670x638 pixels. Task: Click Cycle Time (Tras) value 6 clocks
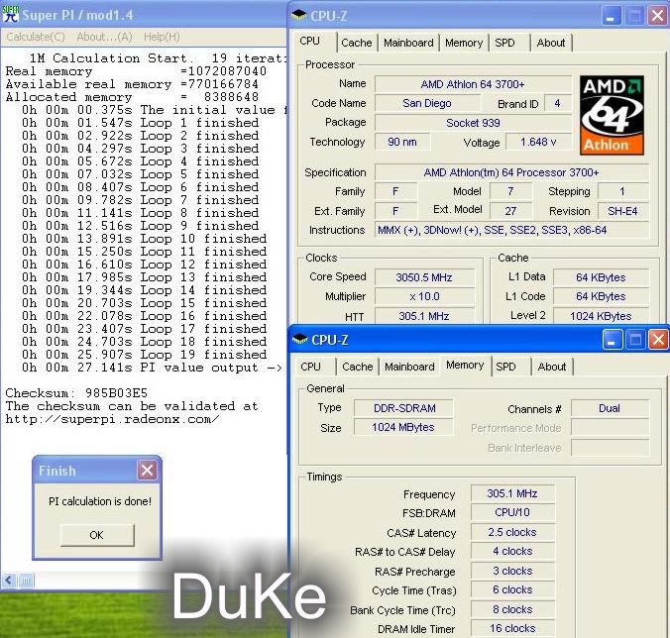pyautogui.click(x=512, y=589)
